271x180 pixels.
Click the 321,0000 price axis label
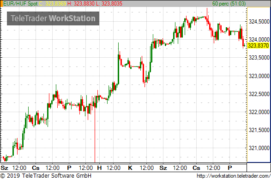(x=259, y=148)
